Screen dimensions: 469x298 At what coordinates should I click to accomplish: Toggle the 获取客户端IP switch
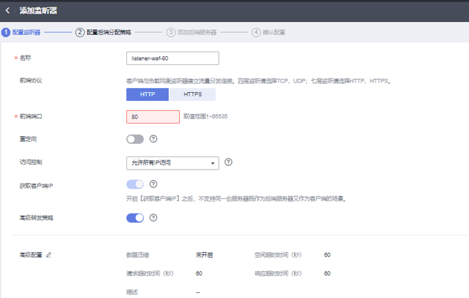135,184
